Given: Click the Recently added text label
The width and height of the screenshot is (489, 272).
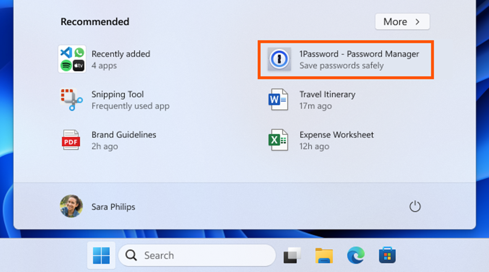Looking at the screenshot, I should click(x=120, y=54).
